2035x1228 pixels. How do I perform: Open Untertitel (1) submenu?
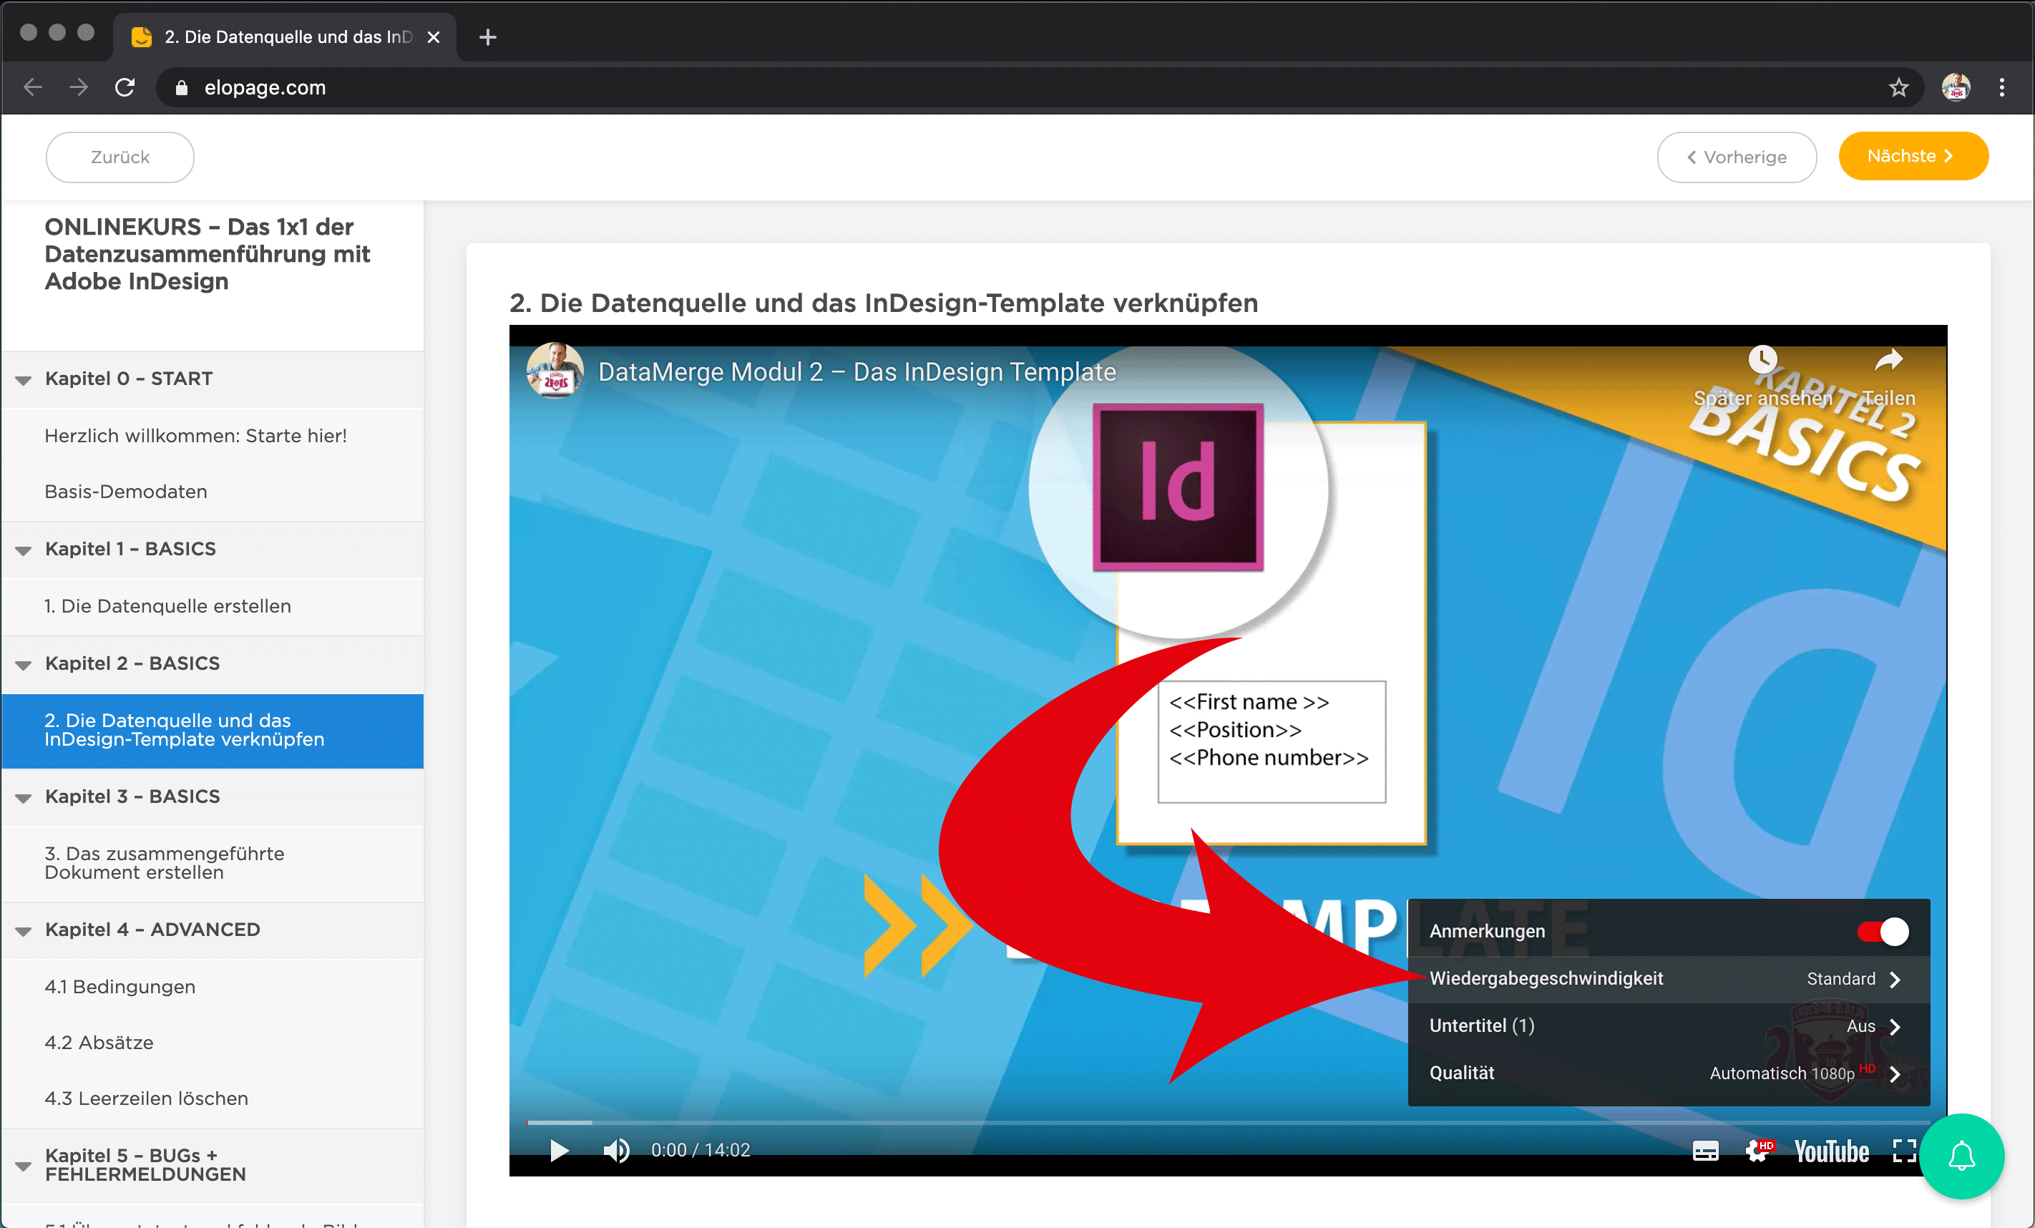[1669, 1026]
